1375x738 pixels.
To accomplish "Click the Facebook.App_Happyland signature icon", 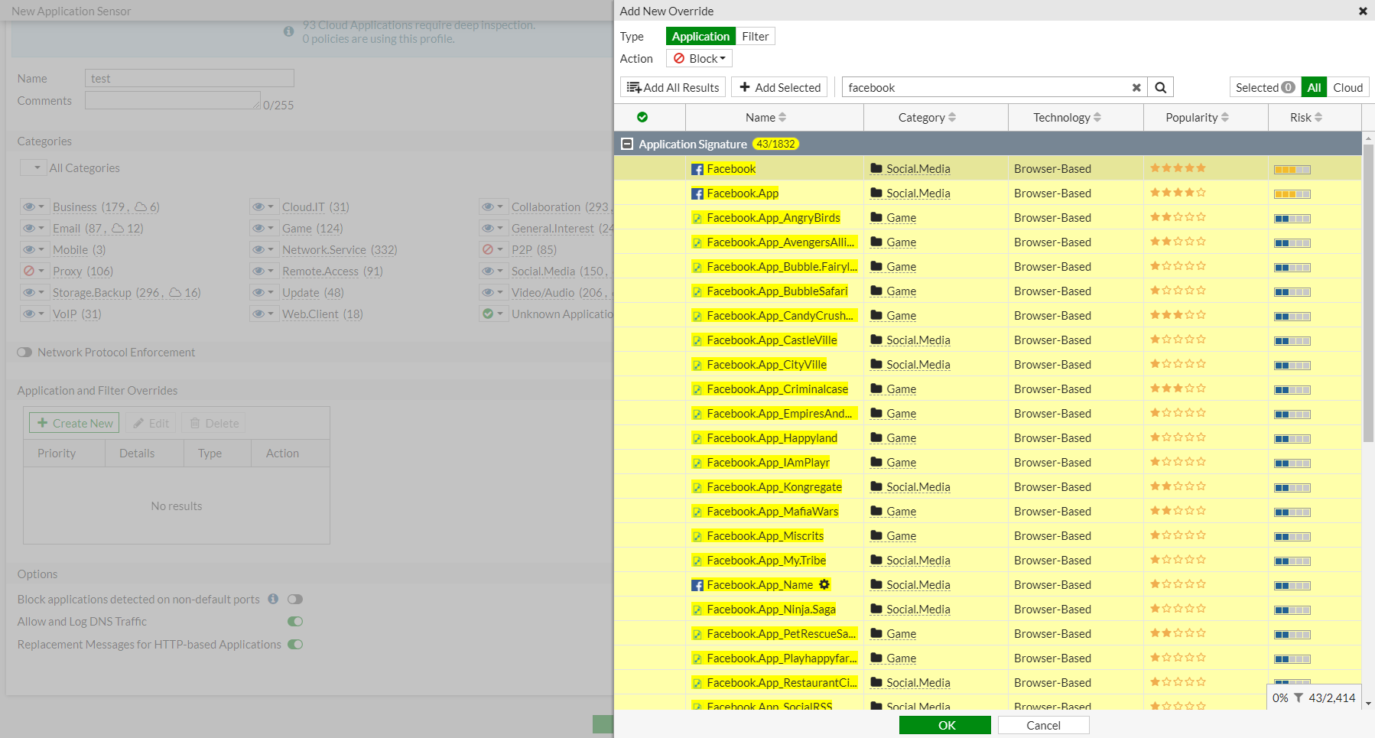I will click(x=697, y=438).
